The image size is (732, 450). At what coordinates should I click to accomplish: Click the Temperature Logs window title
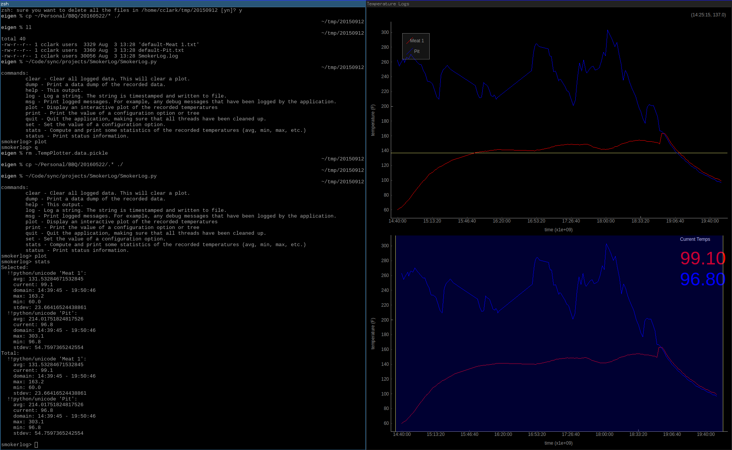click(388, 4)
